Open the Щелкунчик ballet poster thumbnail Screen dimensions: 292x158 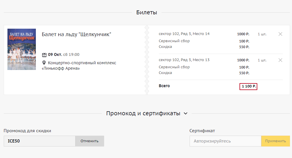[x=22, y=49]
